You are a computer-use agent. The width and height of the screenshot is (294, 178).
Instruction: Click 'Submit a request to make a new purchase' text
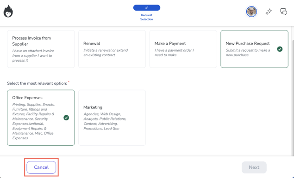coord(248,53)
